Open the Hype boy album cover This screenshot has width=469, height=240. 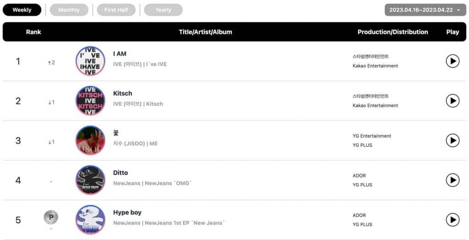coord(90,220)
